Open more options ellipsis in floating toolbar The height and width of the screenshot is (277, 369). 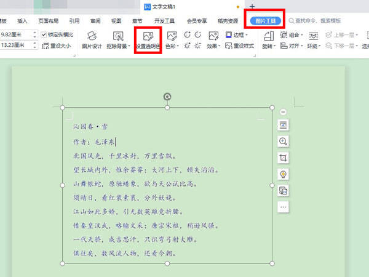[283, 207]
